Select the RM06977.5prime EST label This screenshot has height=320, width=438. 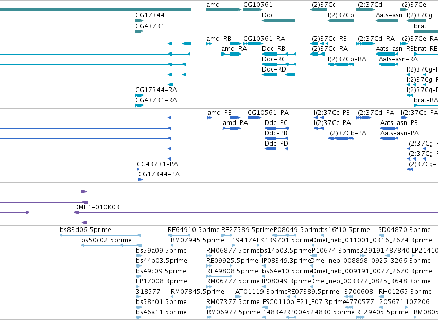[234, 313]
